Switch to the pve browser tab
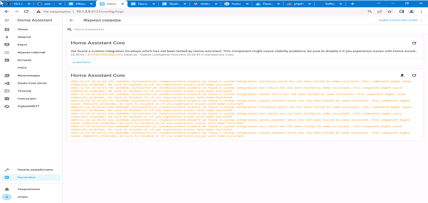 [x=49, y=4]
